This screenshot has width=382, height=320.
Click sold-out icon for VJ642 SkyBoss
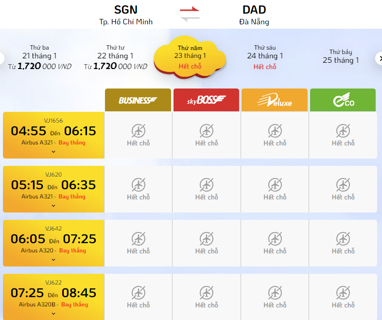coord(207,238)
